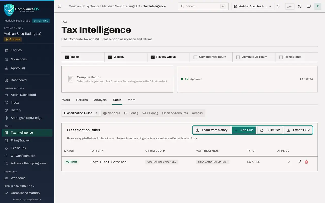Edit the Saqr Fleet Services rule
This screenshot has height=203, width=325.
(x=299, y=162)
